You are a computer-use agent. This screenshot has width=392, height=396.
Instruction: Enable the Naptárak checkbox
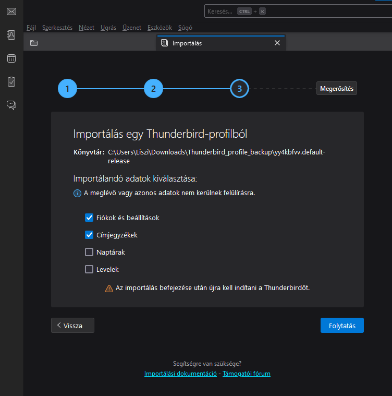pos(89,252)
